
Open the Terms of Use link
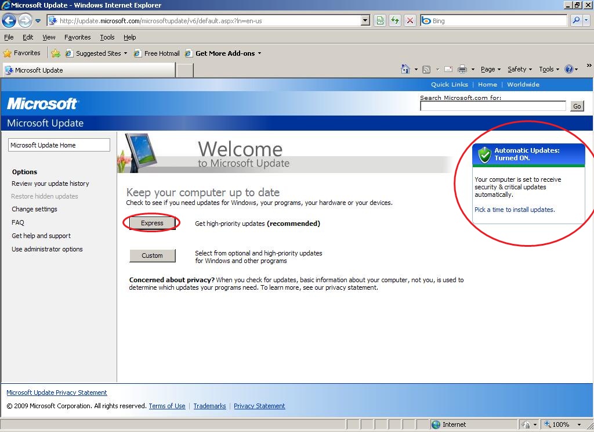point(167,406)
